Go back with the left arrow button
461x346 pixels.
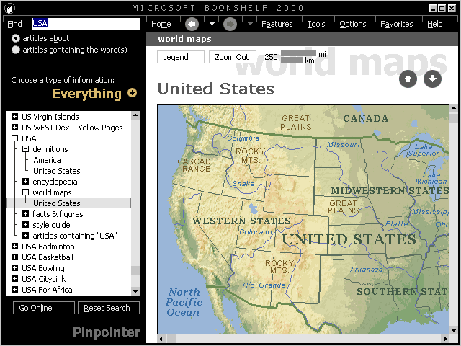tap(192, 24)
